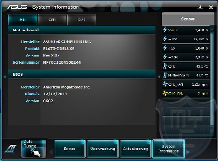Click the +12V voltage lightning icon
Screen dimensions: 218x161
click(165, 39)
